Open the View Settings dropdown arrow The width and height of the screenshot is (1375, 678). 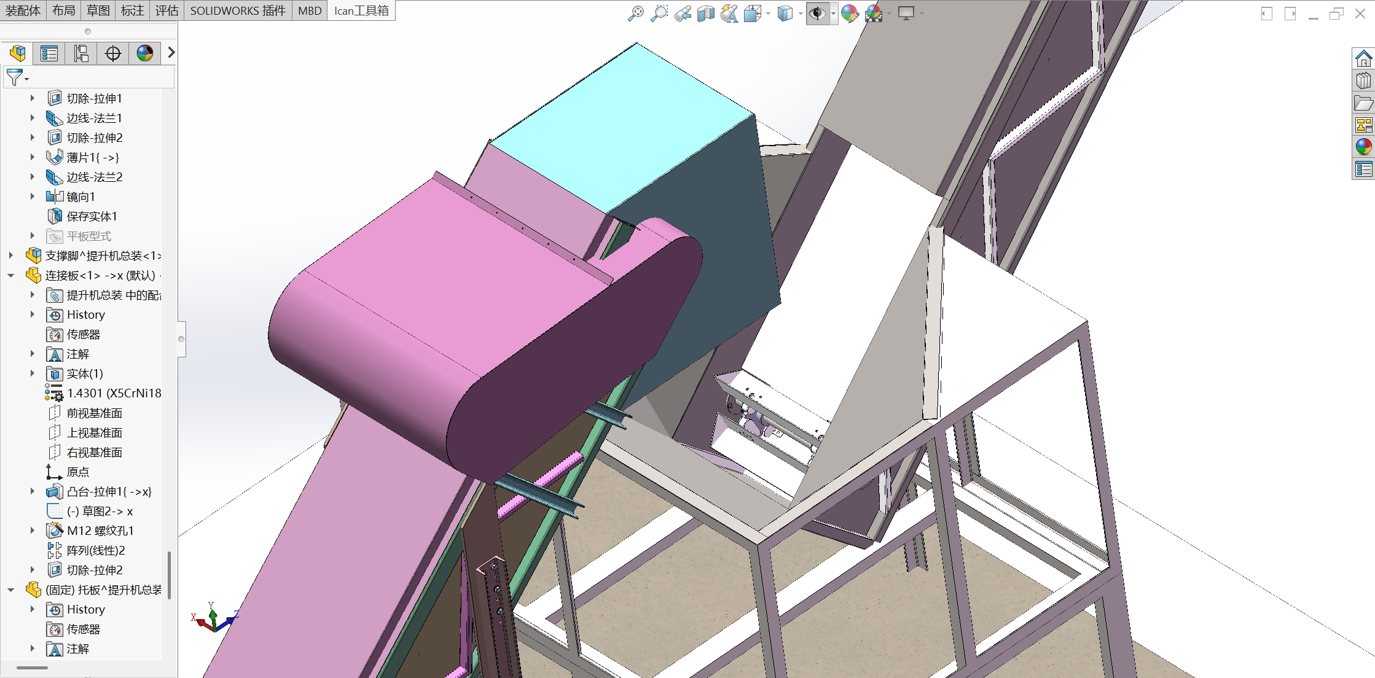click(922, 14)
